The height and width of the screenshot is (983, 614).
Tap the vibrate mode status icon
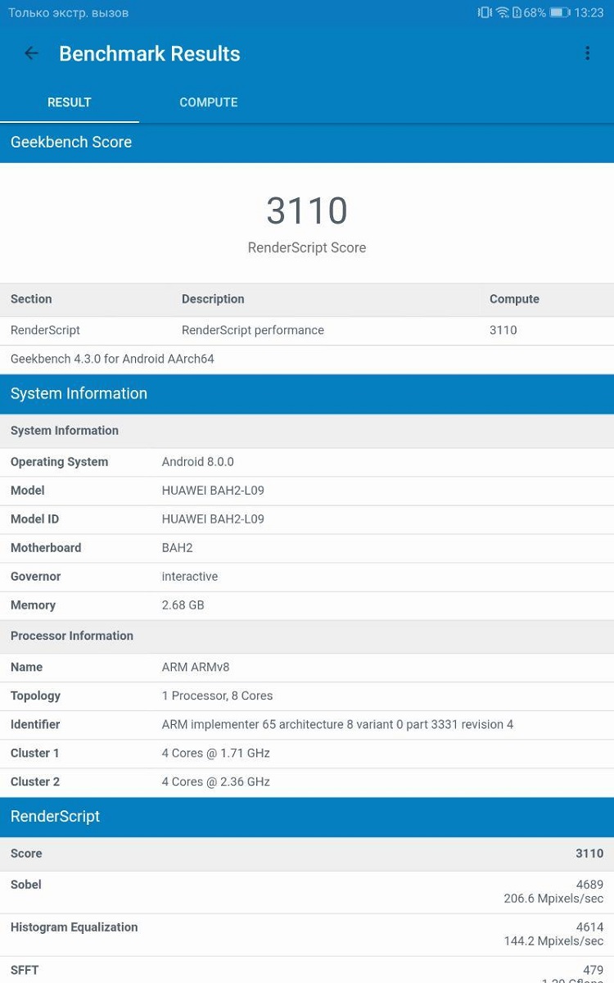coord(485,12)
